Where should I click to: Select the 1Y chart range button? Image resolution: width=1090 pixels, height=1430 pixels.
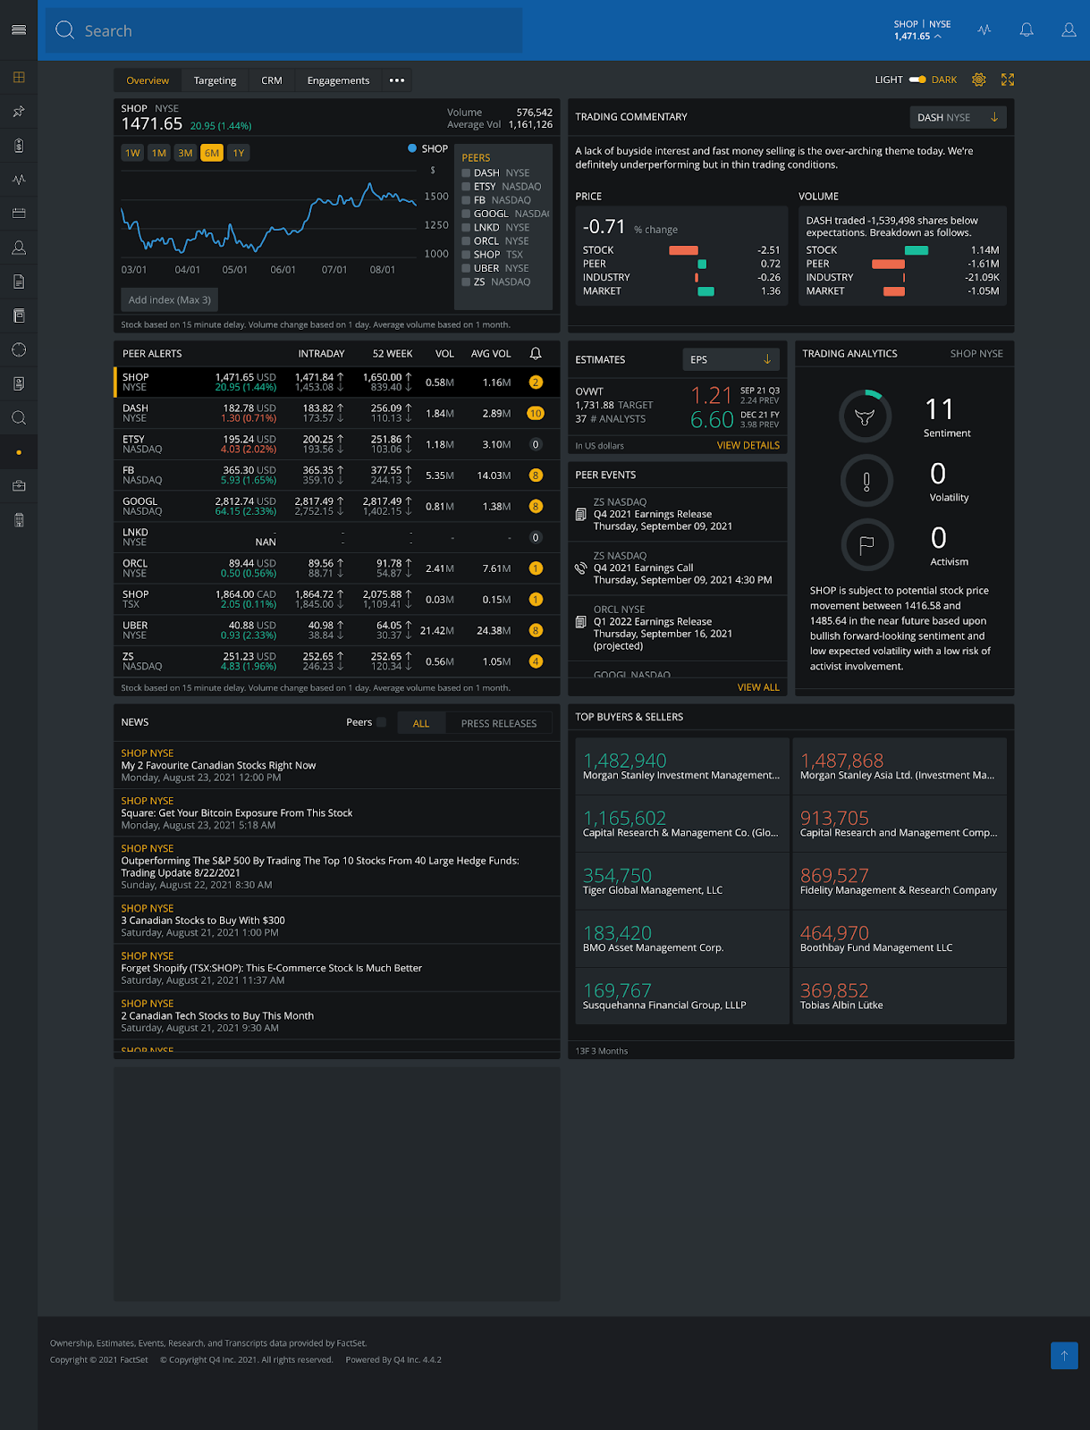pos(239,153)
